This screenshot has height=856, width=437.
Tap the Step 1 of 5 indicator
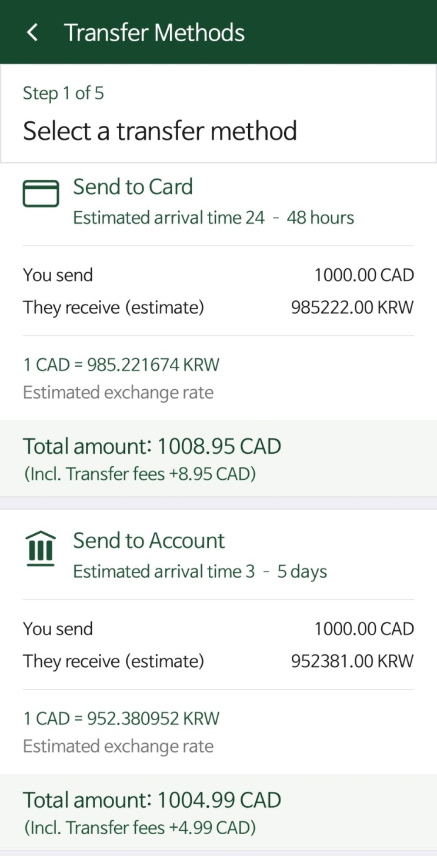[64, 93]
